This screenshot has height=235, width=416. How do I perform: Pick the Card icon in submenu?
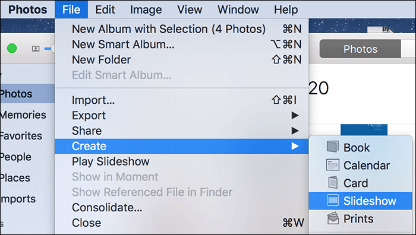[x=333, y=183]
